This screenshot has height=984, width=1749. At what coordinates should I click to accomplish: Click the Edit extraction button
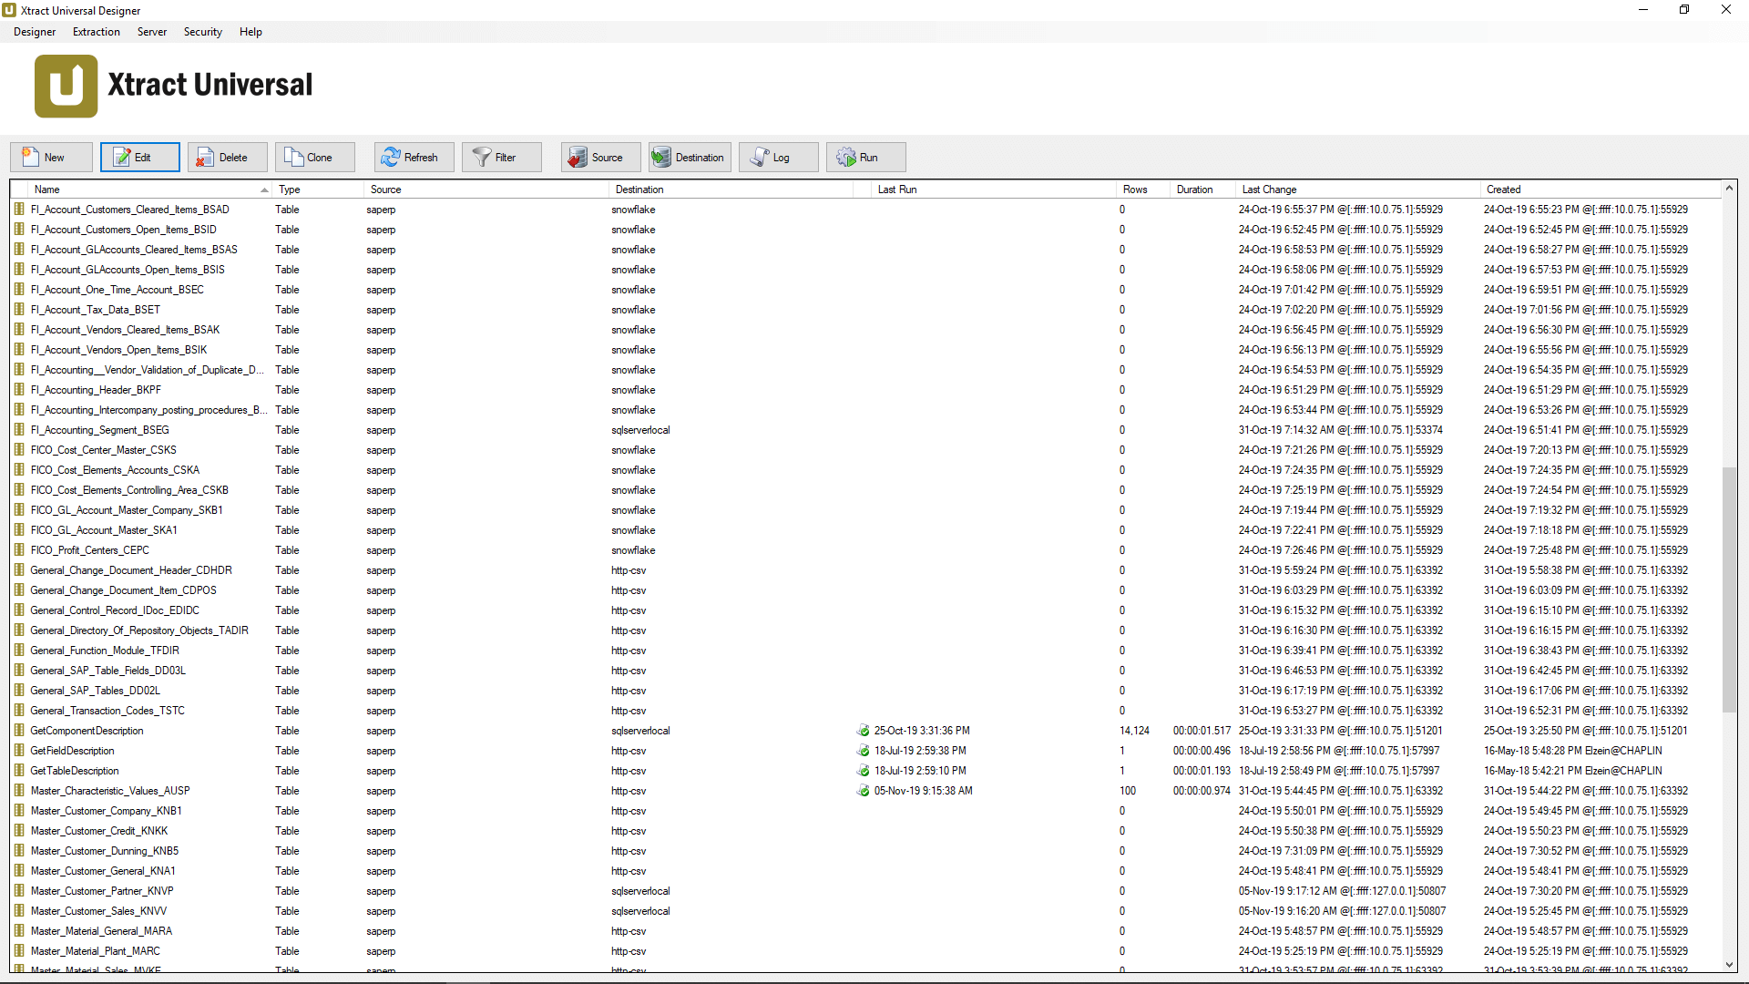pos(139,157)
